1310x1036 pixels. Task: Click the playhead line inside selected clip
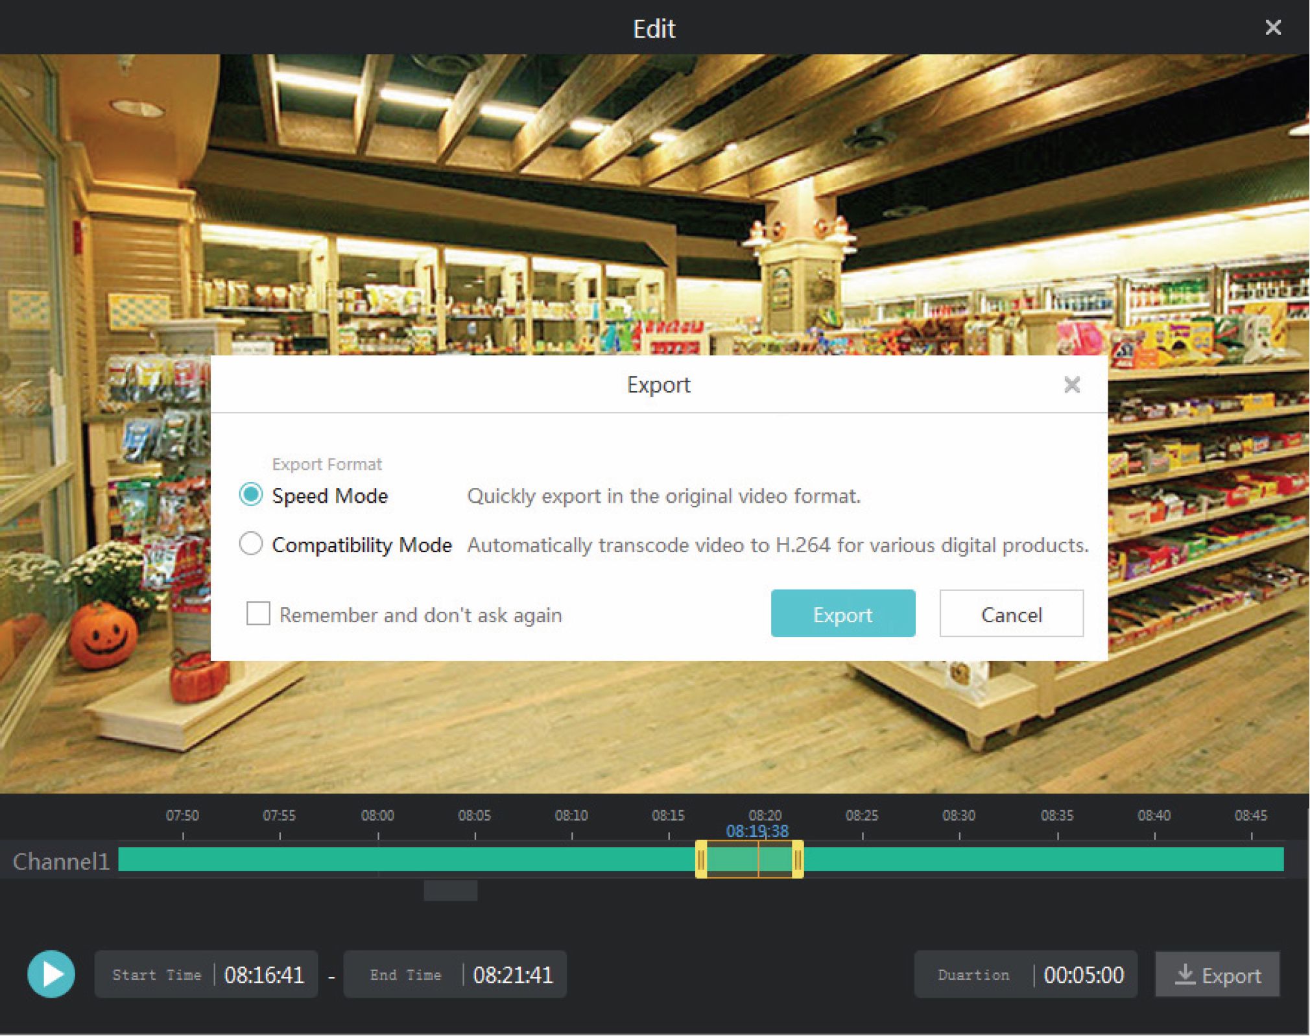(x=758, y=860)
